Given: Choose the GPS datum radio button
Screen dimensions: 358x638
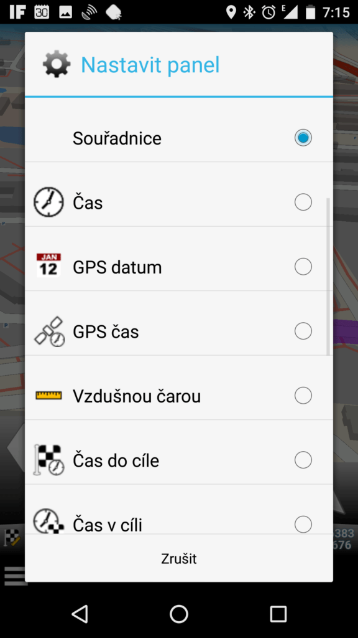Looking at the screenshot, I should 303,267.
